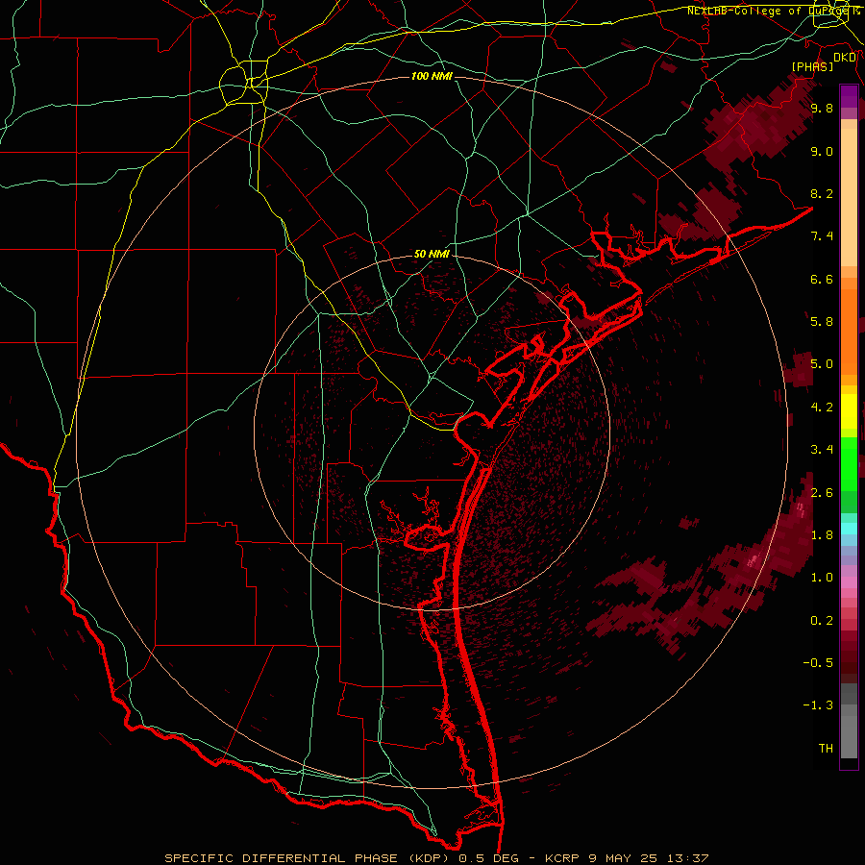This screenshot has height=865, width=865.
Task: Click the 6.6 value on the color scale
Action: click(822, 279)
